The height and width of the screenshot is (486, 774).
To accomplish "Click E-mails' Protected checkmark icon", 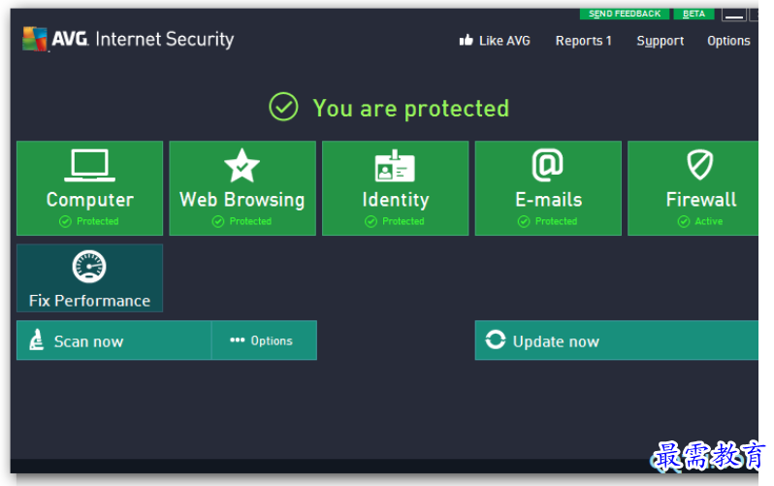I will (524, 222).
